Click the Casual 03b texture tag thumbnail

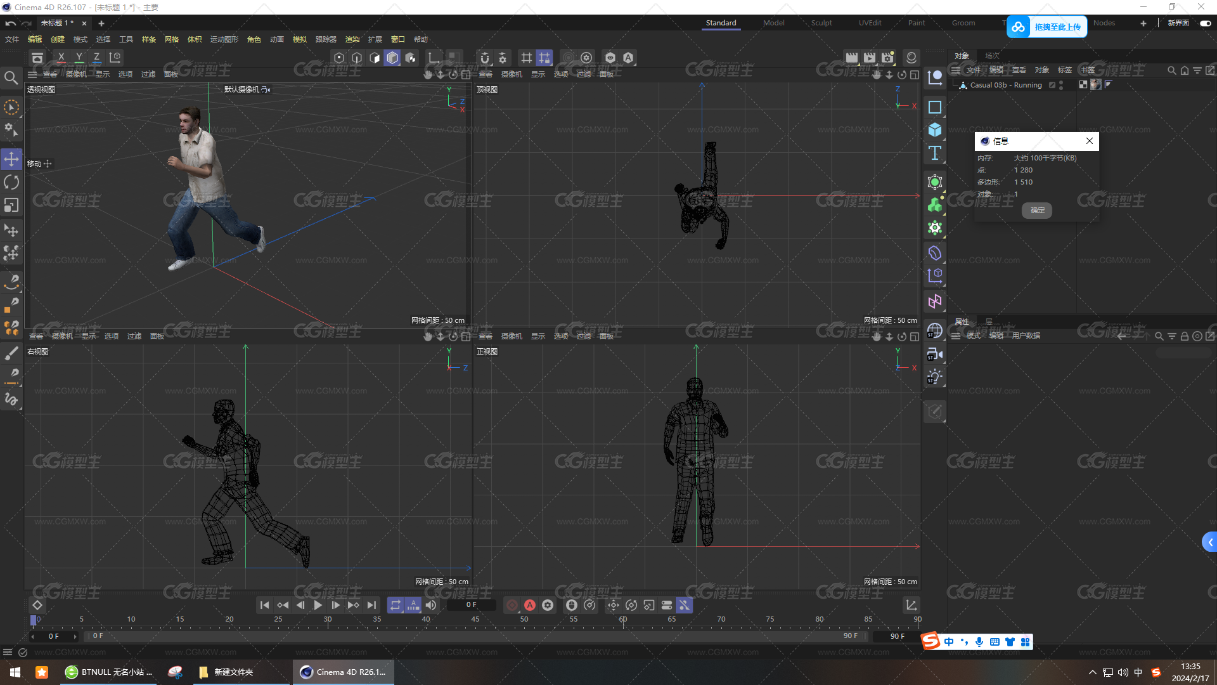tap(1096, 84)
